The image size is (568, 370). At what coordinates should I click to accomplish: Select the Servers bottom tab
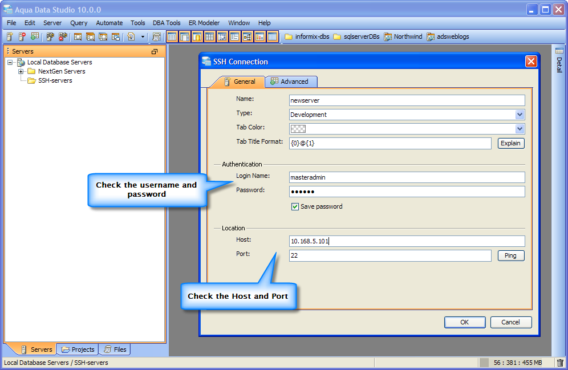tap(36, 349)
